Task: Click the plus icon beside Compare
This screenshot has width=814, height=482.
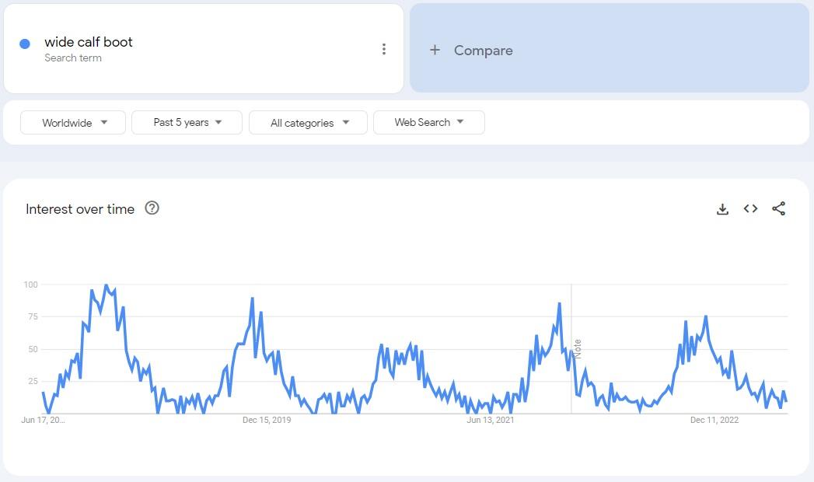Action: click(435, 50)
